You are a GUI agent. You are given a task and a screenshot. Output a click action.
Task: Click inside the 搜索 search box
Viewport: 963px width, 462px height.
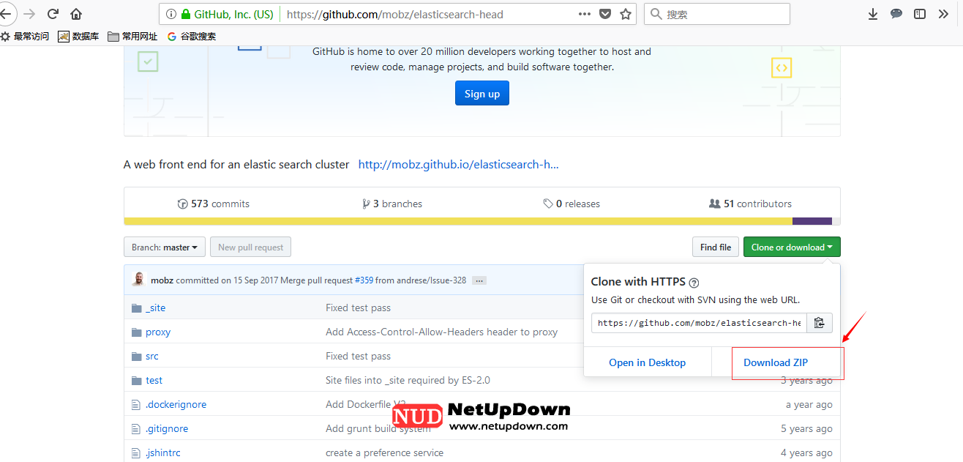coord(717,14)
